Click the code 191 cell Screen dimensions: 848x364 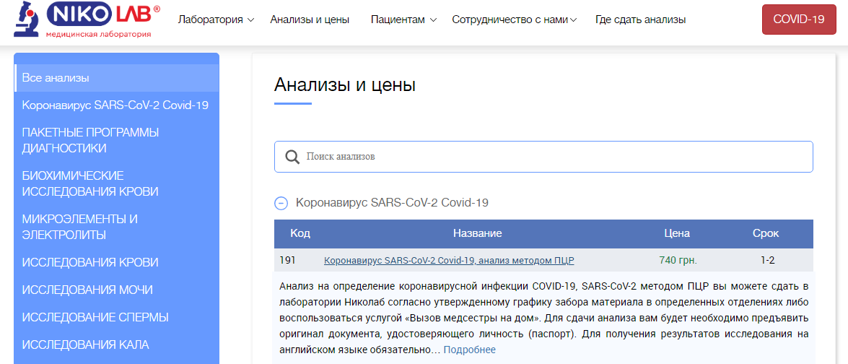tap(288, 260)
